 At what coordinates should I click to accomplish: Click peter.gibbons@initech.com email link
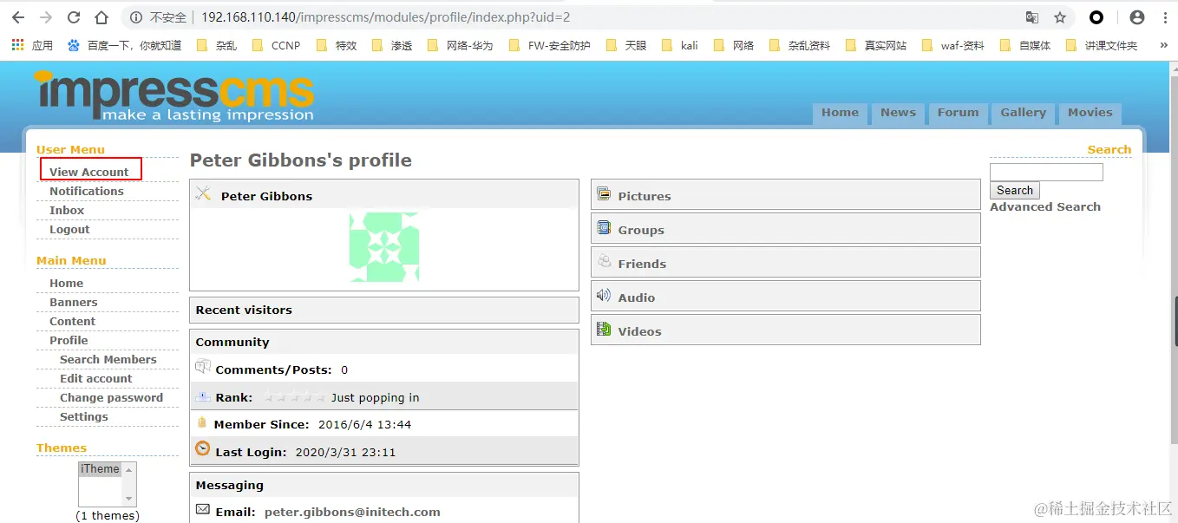[352, 512]
